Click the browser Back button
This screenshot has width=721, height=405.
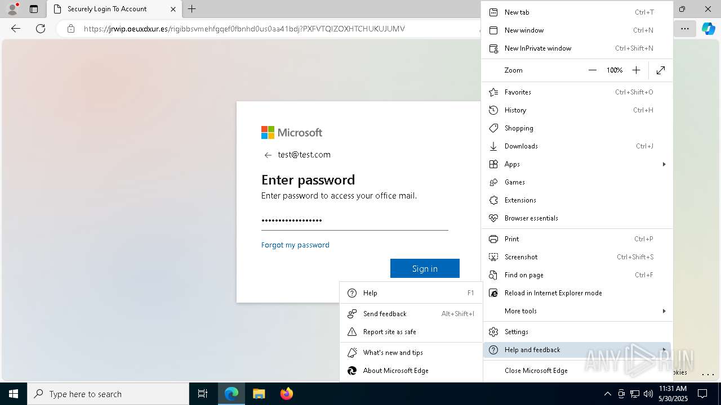tap(16, 29)
